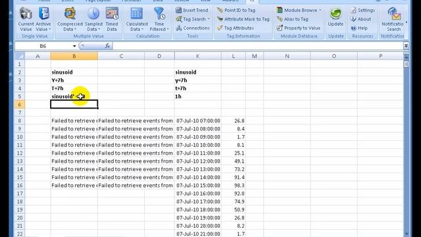The height and width of the screenshot is (237, 421).
Task: Click the insert function fx button
Action: (x=107, y=46)
